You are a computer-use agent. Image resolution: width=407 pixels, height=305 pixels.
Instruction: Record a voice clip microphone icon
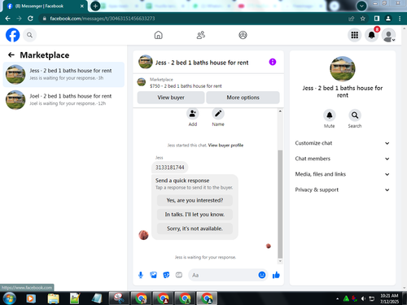tap(141, 275)
